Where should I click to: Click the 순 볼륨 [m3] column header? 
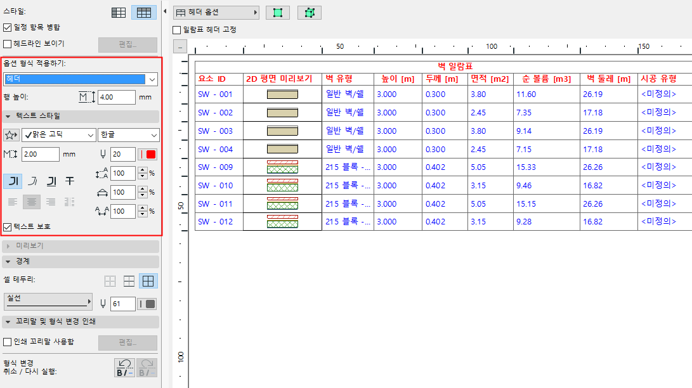tap(546, 79)
